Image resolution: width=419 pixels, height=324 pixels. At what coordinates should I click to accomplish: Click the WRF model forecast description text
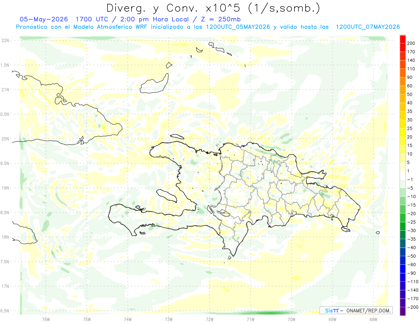[207, 27]
